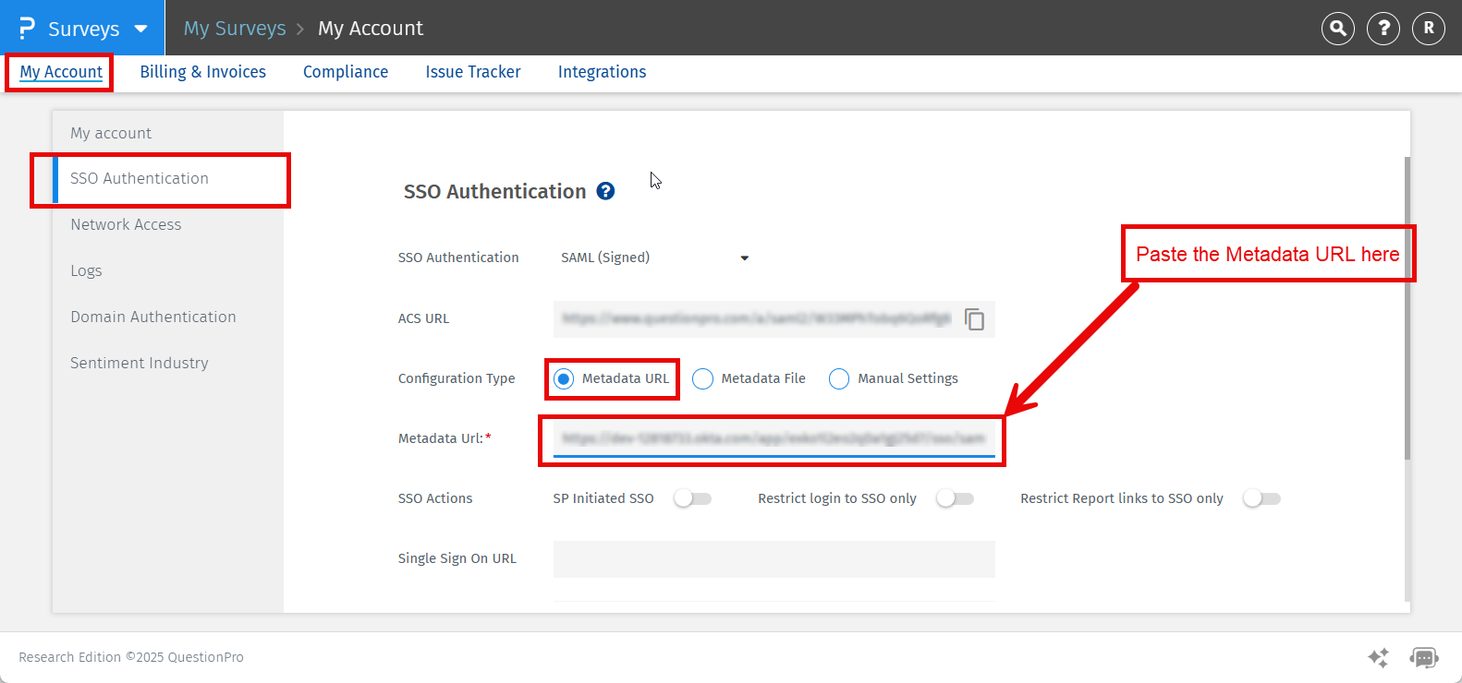This screenshot has height=683, width=1462.
Task: Open the help question mark icon
Action: click(x=1383, y=29)
